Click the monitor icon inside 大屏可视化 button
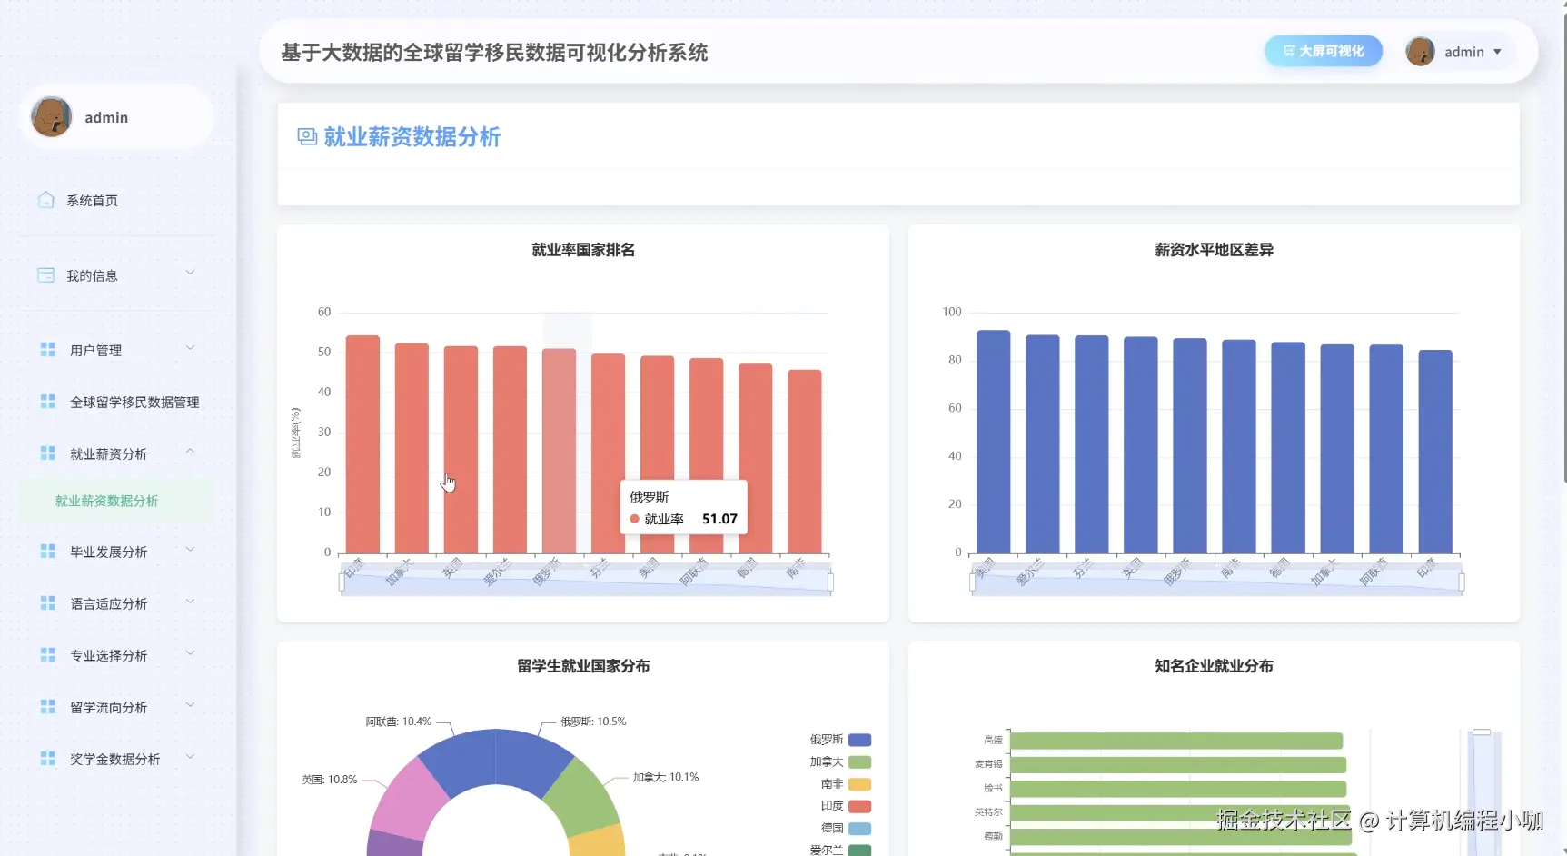Screen dimensions: 1567x856 point(1288,51)
